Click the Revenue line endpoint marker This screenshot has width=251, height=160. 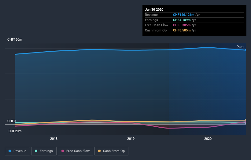[x=246, y=50]
